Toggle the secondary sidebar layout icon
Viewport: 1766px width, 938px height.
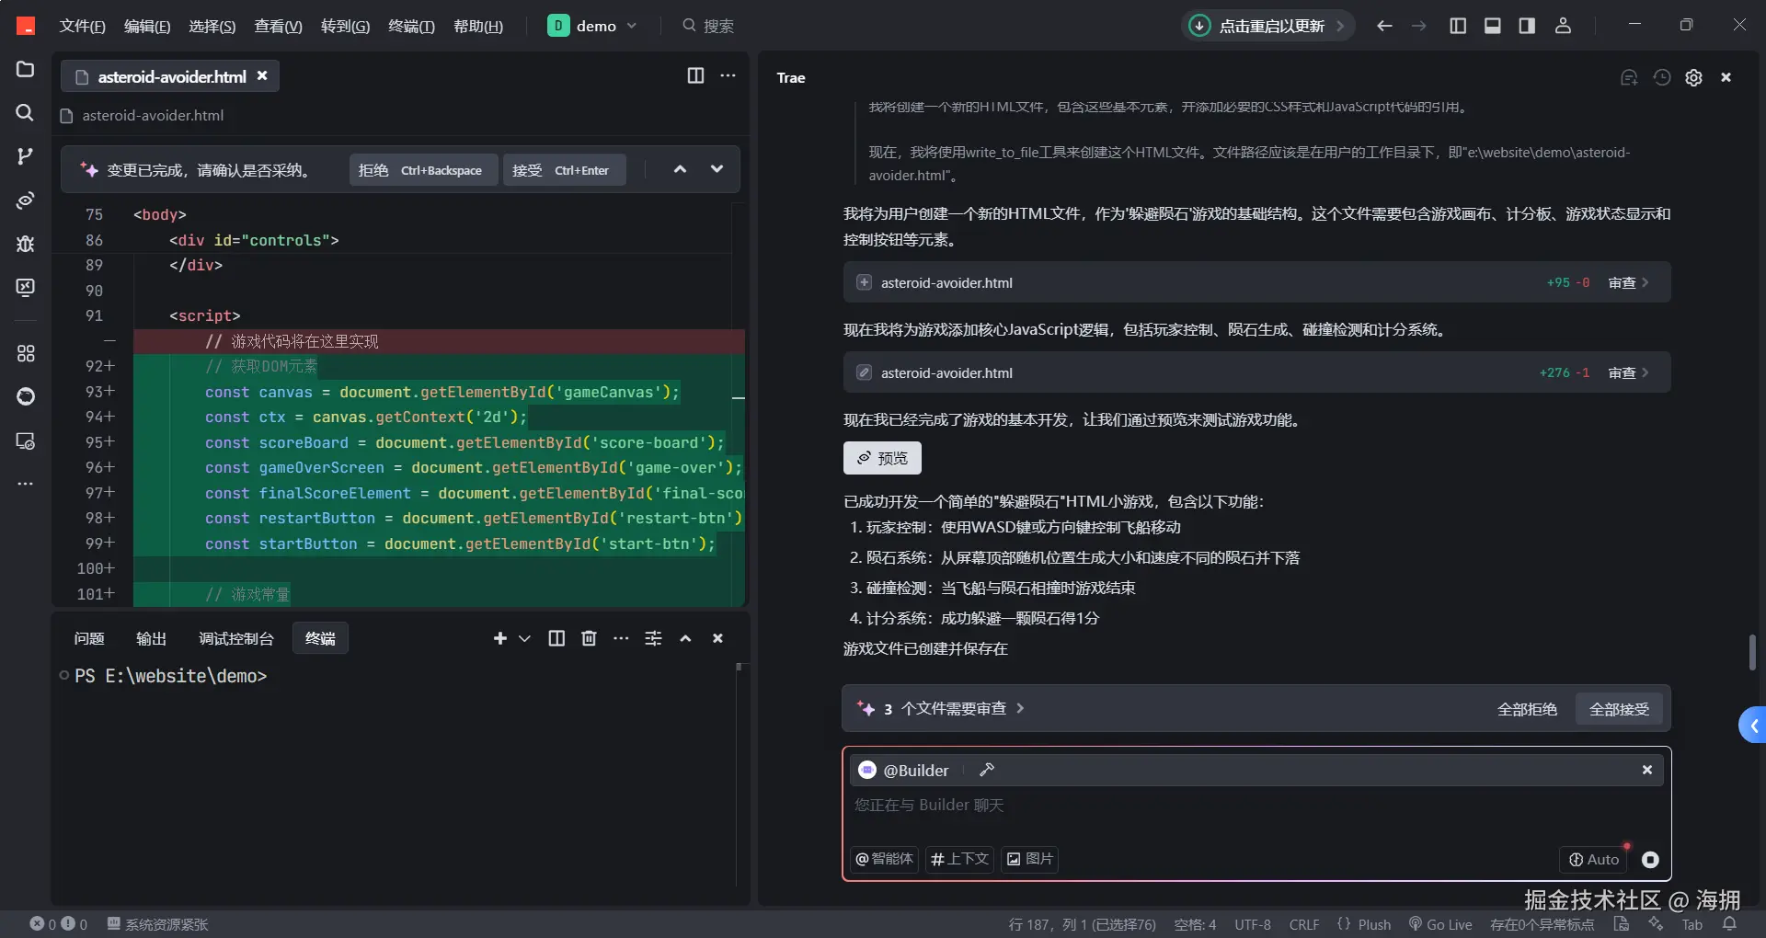(1527, 26)
